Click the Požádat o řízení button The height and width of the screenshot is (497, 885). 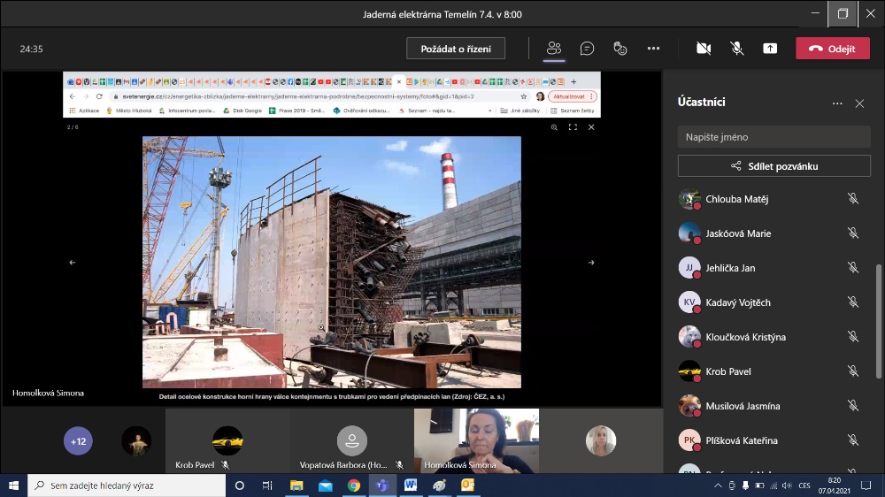tap(456, 49)
